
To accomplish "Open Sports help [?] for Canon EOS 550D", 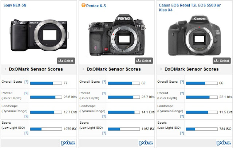I will 182,133.
